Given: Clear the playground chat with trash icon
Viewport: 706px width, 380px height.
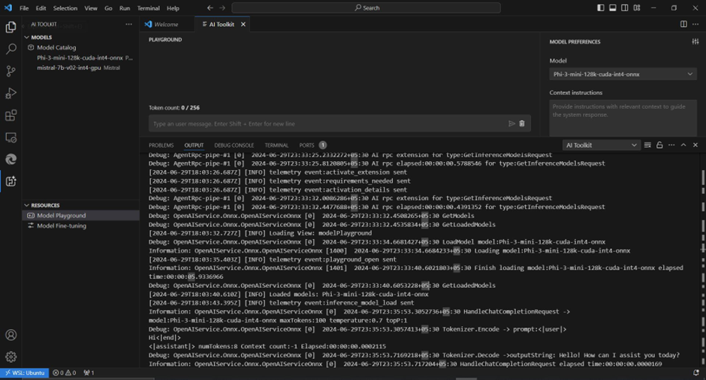Looking at the screenshot, I should (522, 124).
